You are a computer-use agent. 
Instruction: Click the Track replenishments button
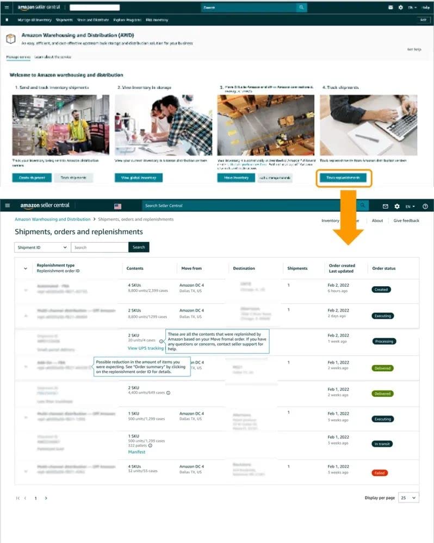(343, 178)
